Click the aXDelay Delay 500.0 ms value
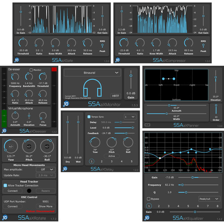The image size is (224, 224). click(x=106, y=122)
